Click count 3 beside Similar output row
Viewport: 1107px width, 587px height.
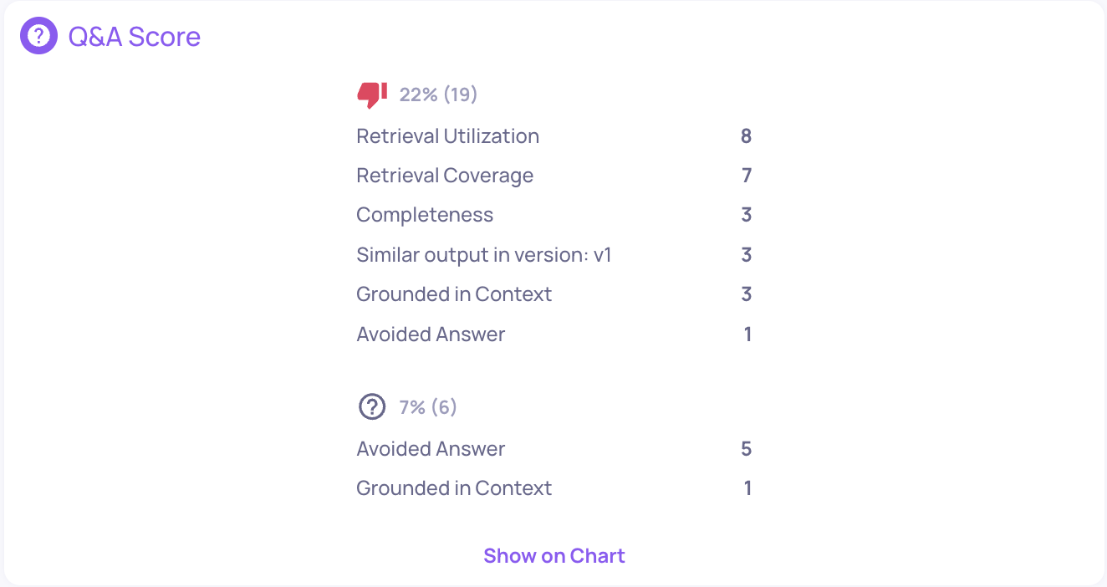(747, 255)
